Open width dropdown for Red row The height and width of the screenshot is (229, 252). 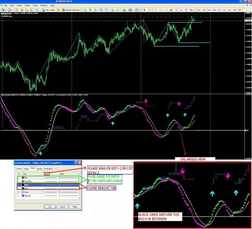[50, 178]
